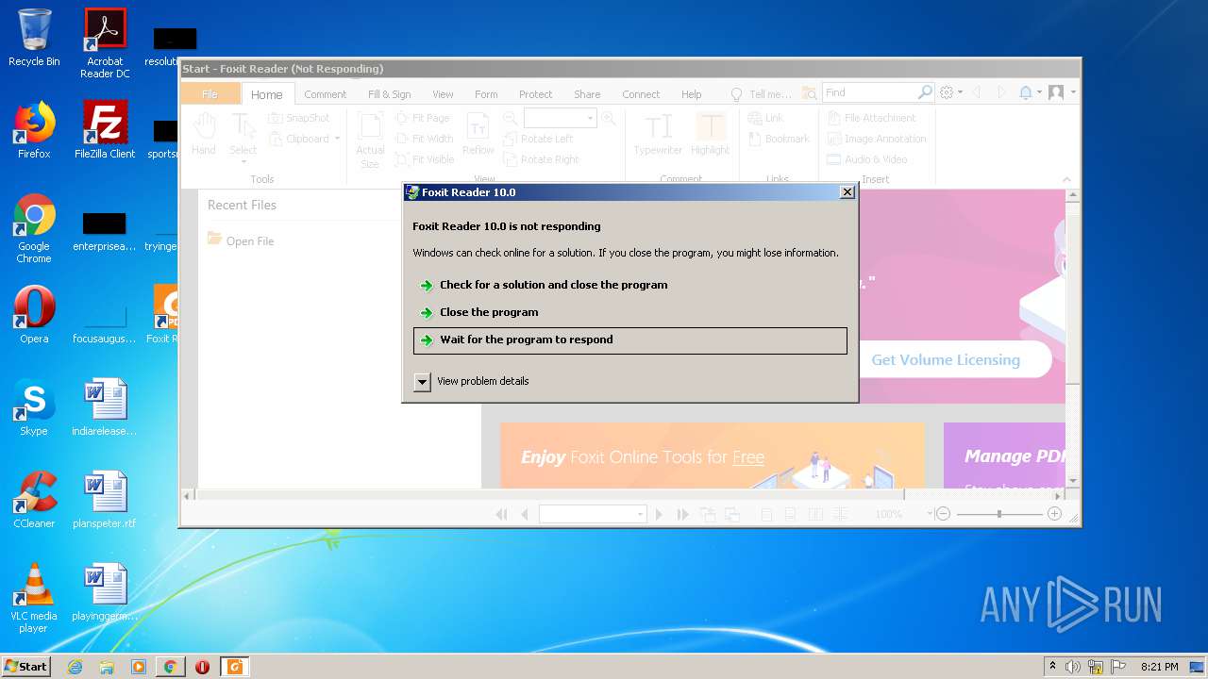Collapse the ribbon with chevron arrow
The width and height of the screenshot is (1208, 679).
pyautogui.click(x=1066, y=179)
